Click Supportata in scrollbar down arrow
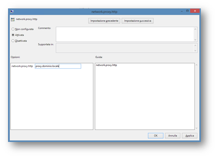The height and width of the screenshot is (158, 217). coord(195,50)
